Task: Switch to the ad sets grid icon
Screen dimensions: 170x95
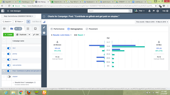Action: [28, 28]
